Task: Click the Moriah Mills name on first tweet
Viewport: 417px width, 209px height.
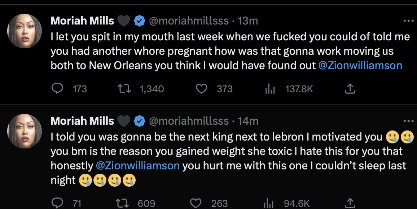Action: 82,21
